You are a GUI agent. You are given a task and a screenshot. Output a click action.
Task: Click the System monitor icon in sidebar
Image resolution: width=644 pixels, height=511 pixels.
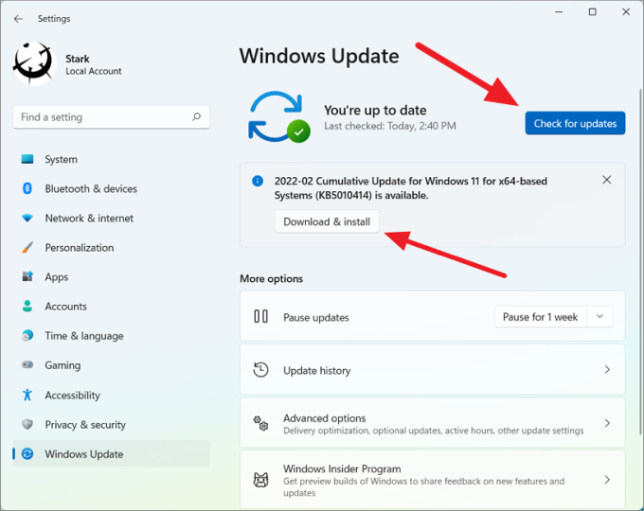[x=27, y=159]
